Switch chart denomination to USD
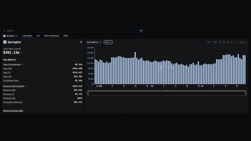This screenshot has height=141, width=251. [209, 42]
